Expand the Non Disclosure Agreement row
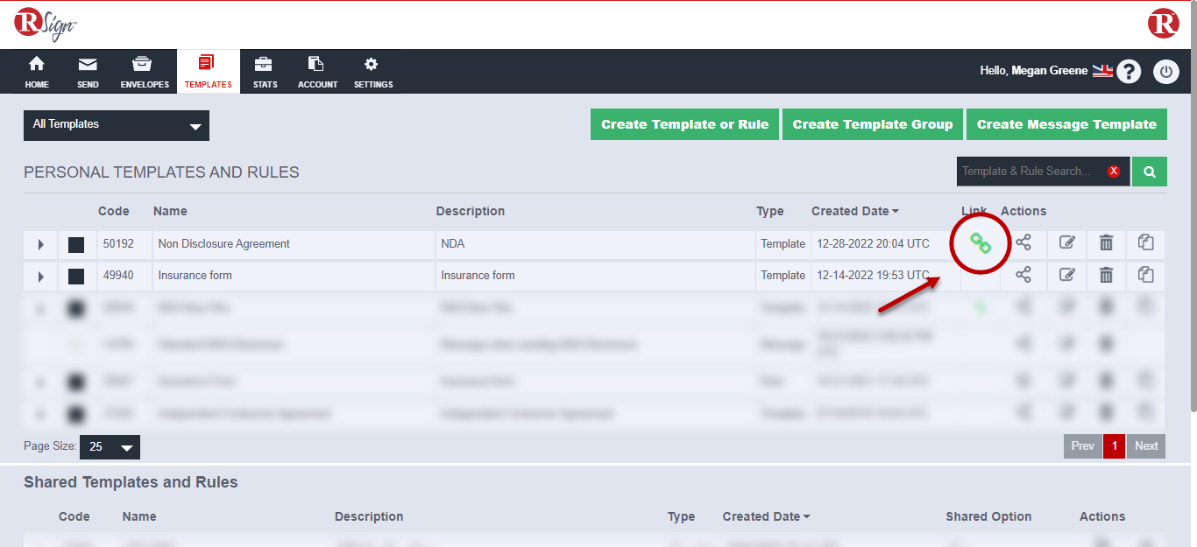The width and height of the screenshot is (1197, 547). [40, 245]
